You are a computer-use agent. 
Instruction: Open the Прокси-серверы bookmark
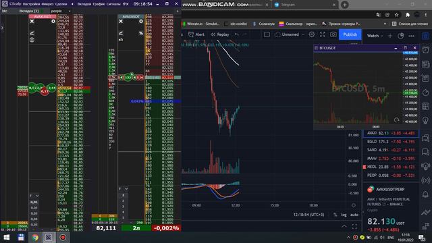point(342,24)
